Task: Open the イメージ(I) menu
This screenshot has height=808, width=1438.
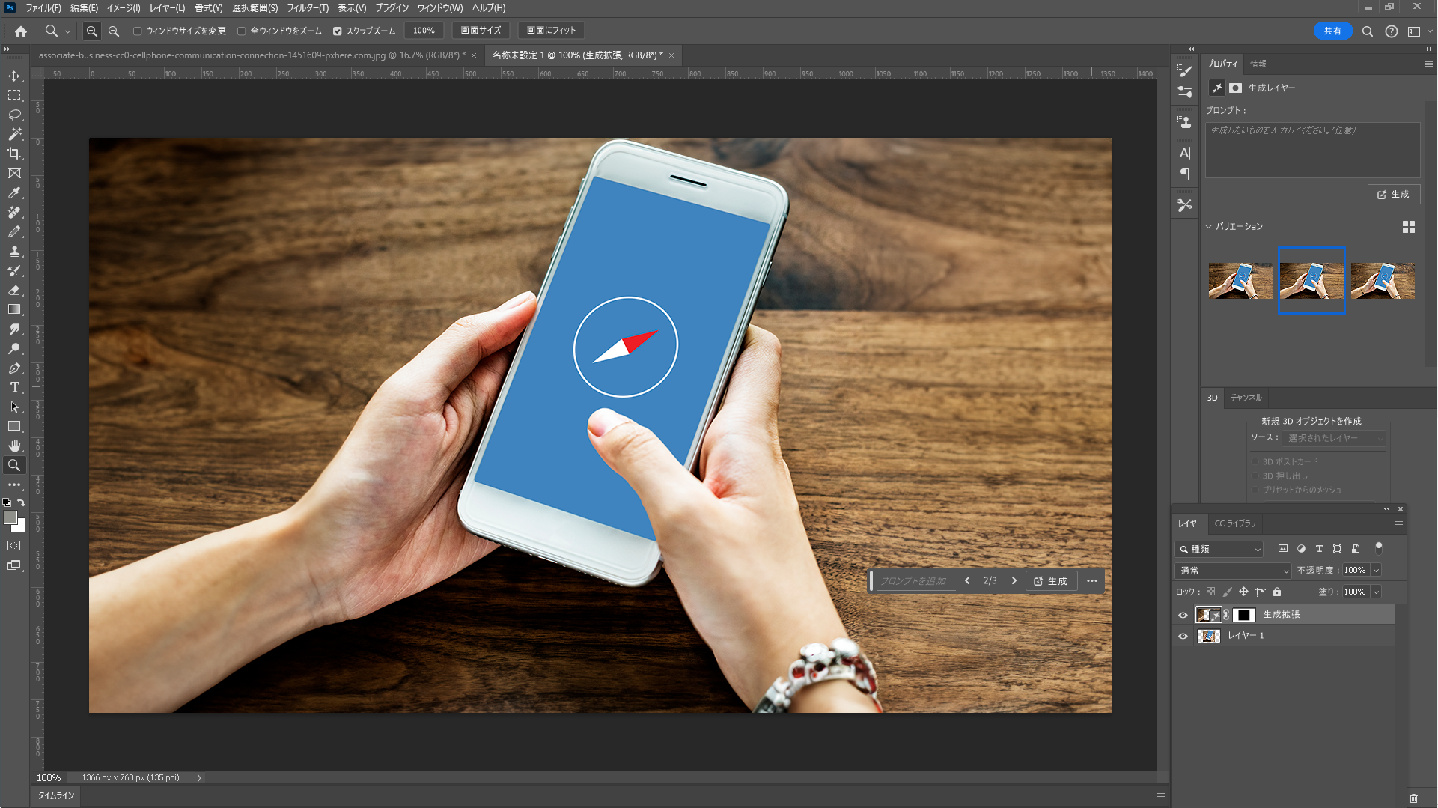Action: click(124, 7)
